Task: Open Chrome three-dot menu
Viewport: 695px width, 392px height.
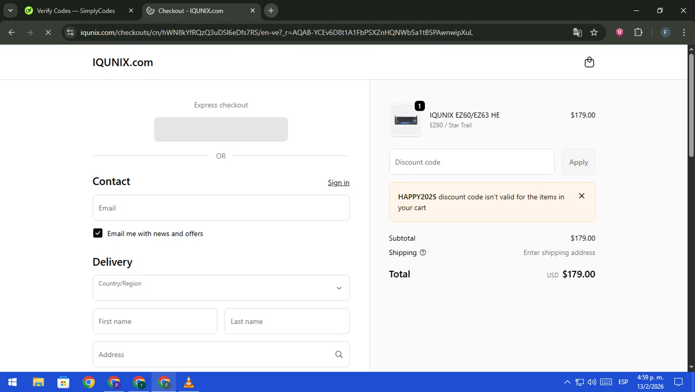Action: pyautogui.click(x=684, y=32)
